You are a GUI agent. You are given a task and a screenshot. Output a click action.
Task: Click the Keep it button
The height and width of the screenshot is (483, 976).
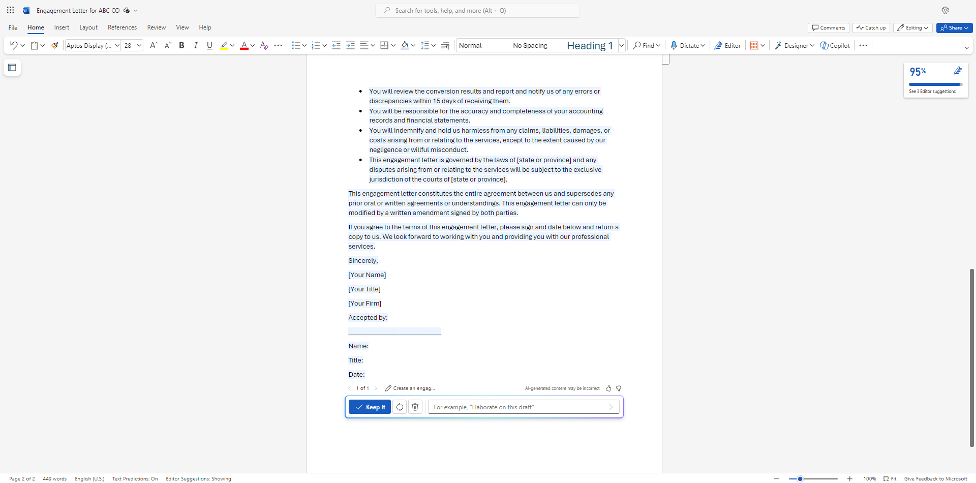[x=370, y=407]
